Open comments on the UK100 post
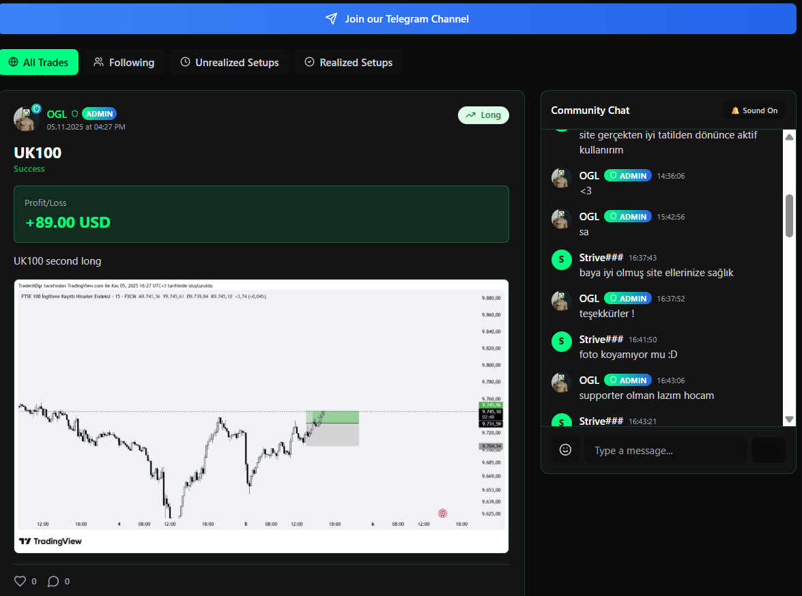The height and width of the screenshot is (596, 802). point(55,581)
